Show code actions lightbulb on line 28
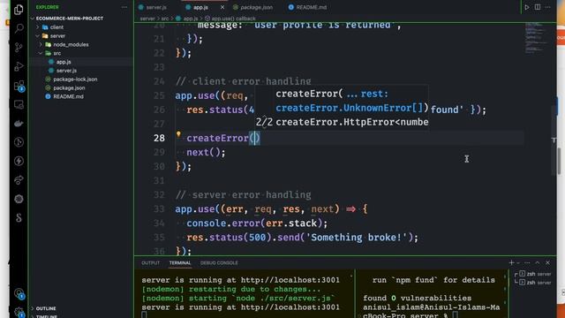565x318 pixels. coord(178,134)
